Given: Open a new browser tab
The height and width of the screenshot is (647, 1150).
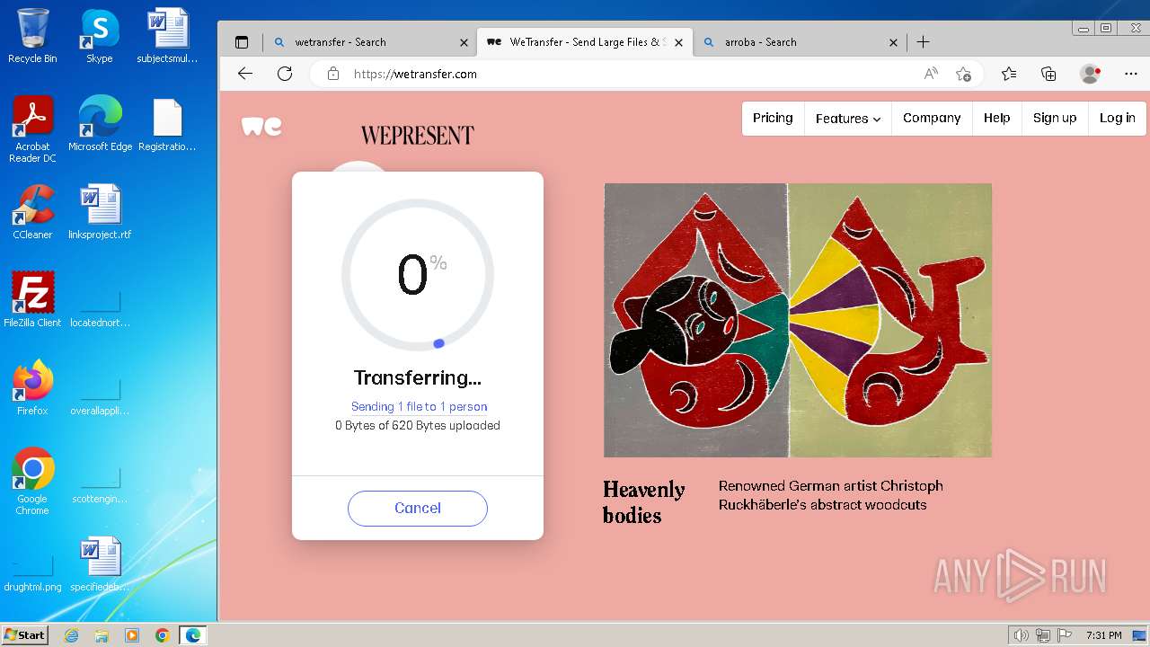Looking at the screenshot, I should coord(923,42).
